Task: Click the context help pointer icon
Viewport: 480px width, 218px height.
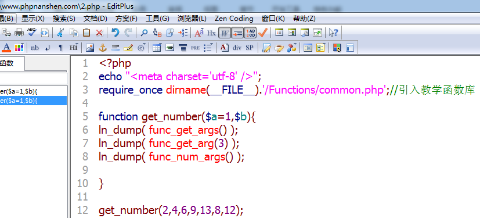Action: tap(333, 33)
